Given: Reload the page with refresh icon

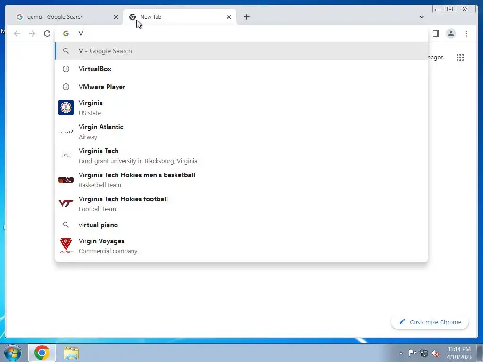Looking at the screenshot, I should point(47,33).
